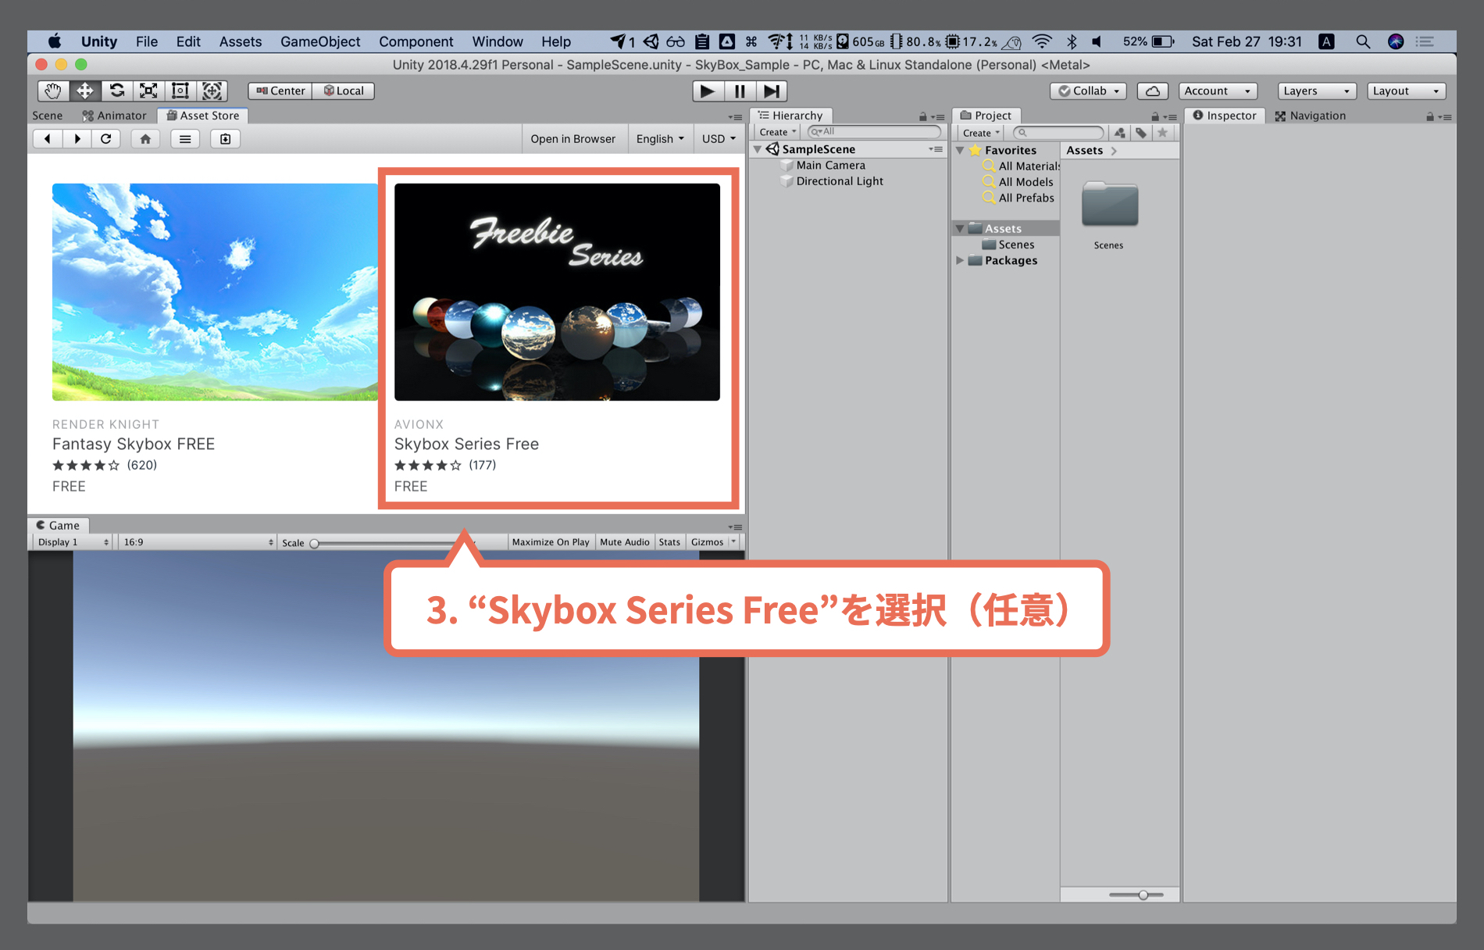Switch to the Navigation tab
The image size is (1484, 950).
coord(1310,116)
